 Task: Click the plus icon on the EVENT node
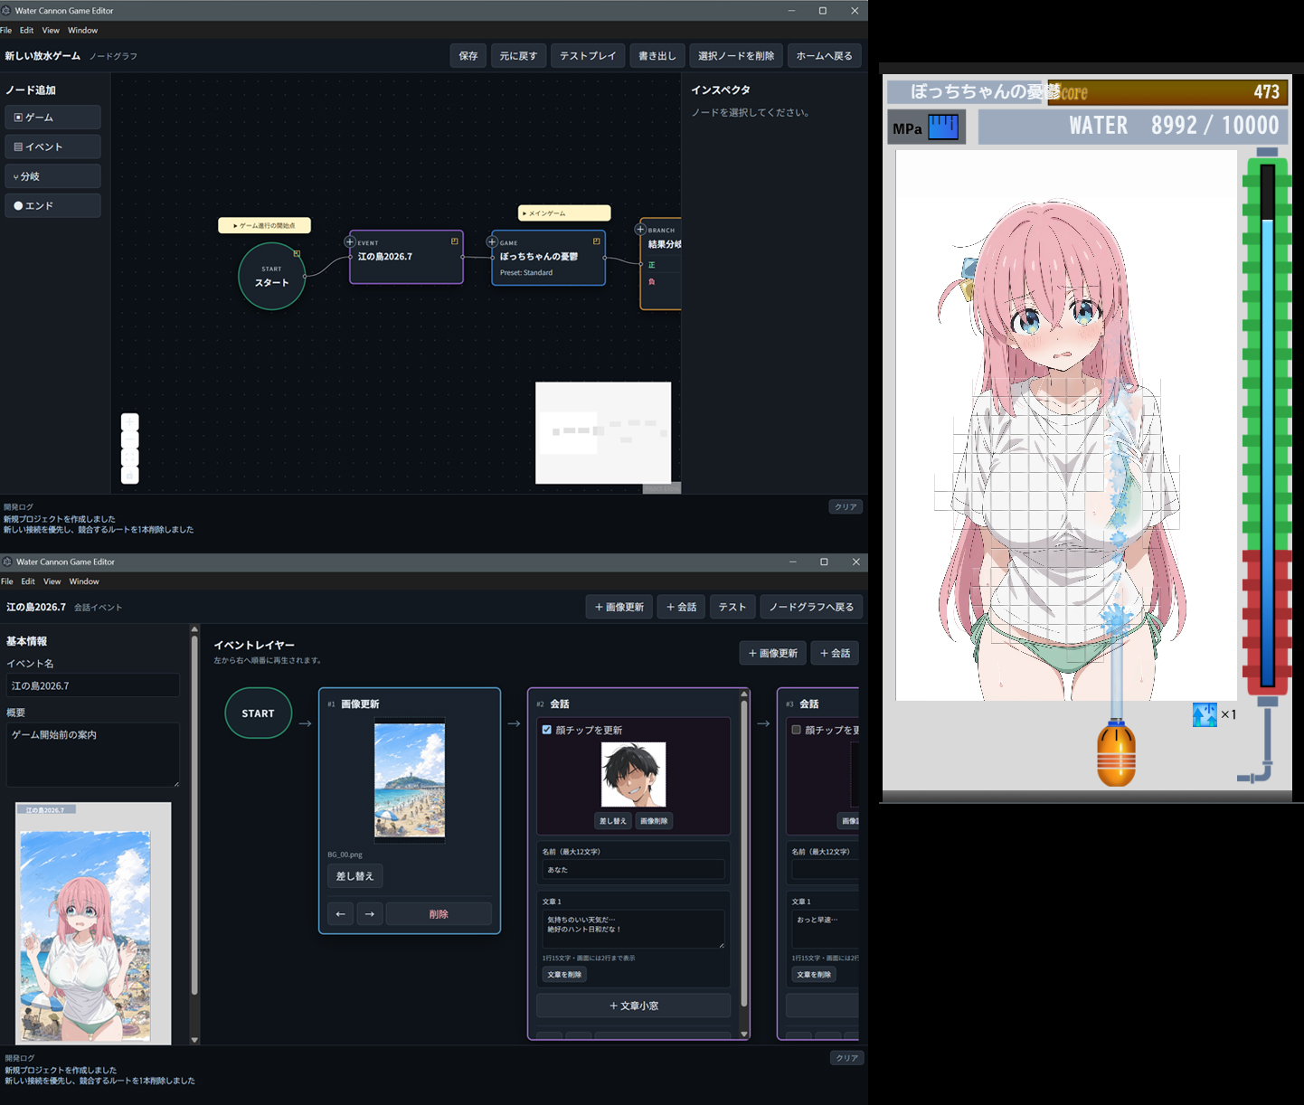coord(350,242)
